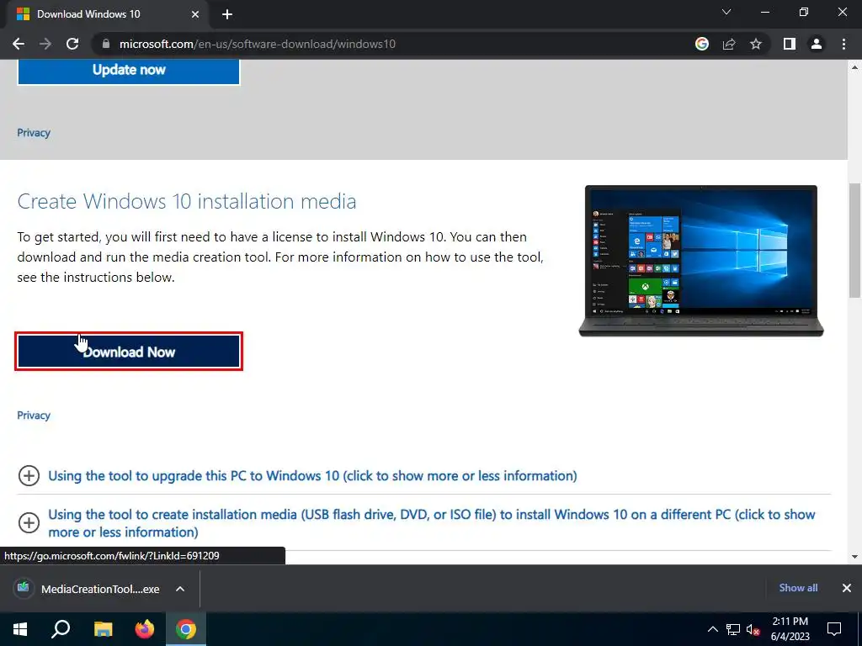Image resolution: width=862 pixels, height=646 pixels.
Task: Open the Privacy link below Download Now
Action: pos(34,416)
